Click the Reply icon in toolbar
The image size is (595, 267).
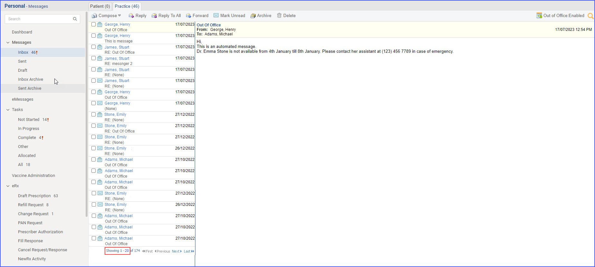[131, 16]
